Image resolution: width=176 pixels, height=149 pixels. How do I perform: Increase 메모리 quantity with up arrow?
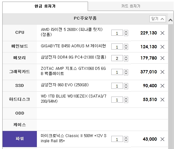[126, 57]
